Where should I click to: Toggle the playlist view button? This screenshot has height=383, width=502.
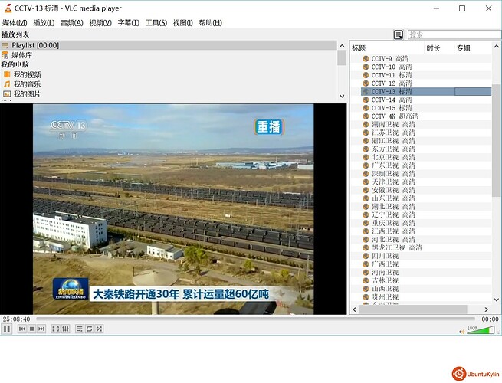click(80, 329)
